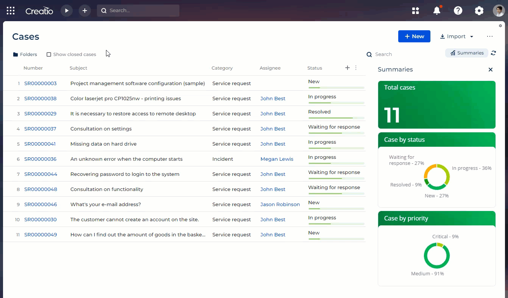Click the Total cases summary card
Screen dimensions: 508x298
coord(437,105)
